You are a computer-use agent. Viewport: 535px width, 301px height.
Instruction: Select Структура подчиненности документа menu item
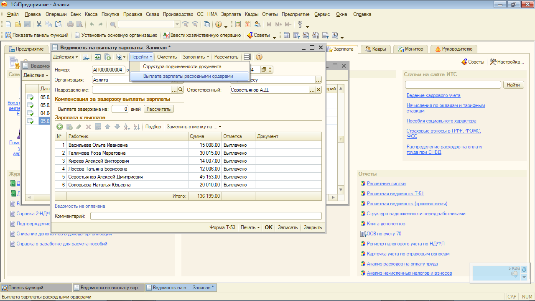[x=190, y=66]
